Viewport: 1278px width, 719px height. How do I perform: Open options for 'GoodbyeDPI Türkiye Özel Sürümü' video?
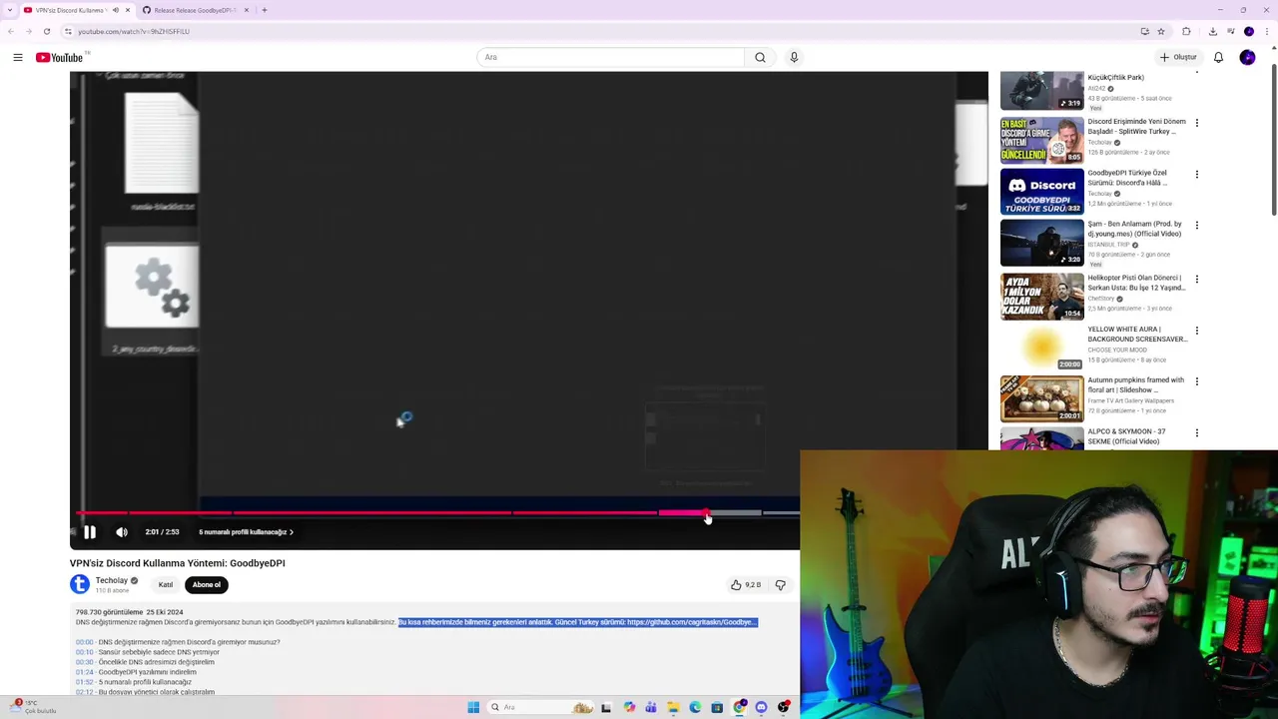point(1197,174)
